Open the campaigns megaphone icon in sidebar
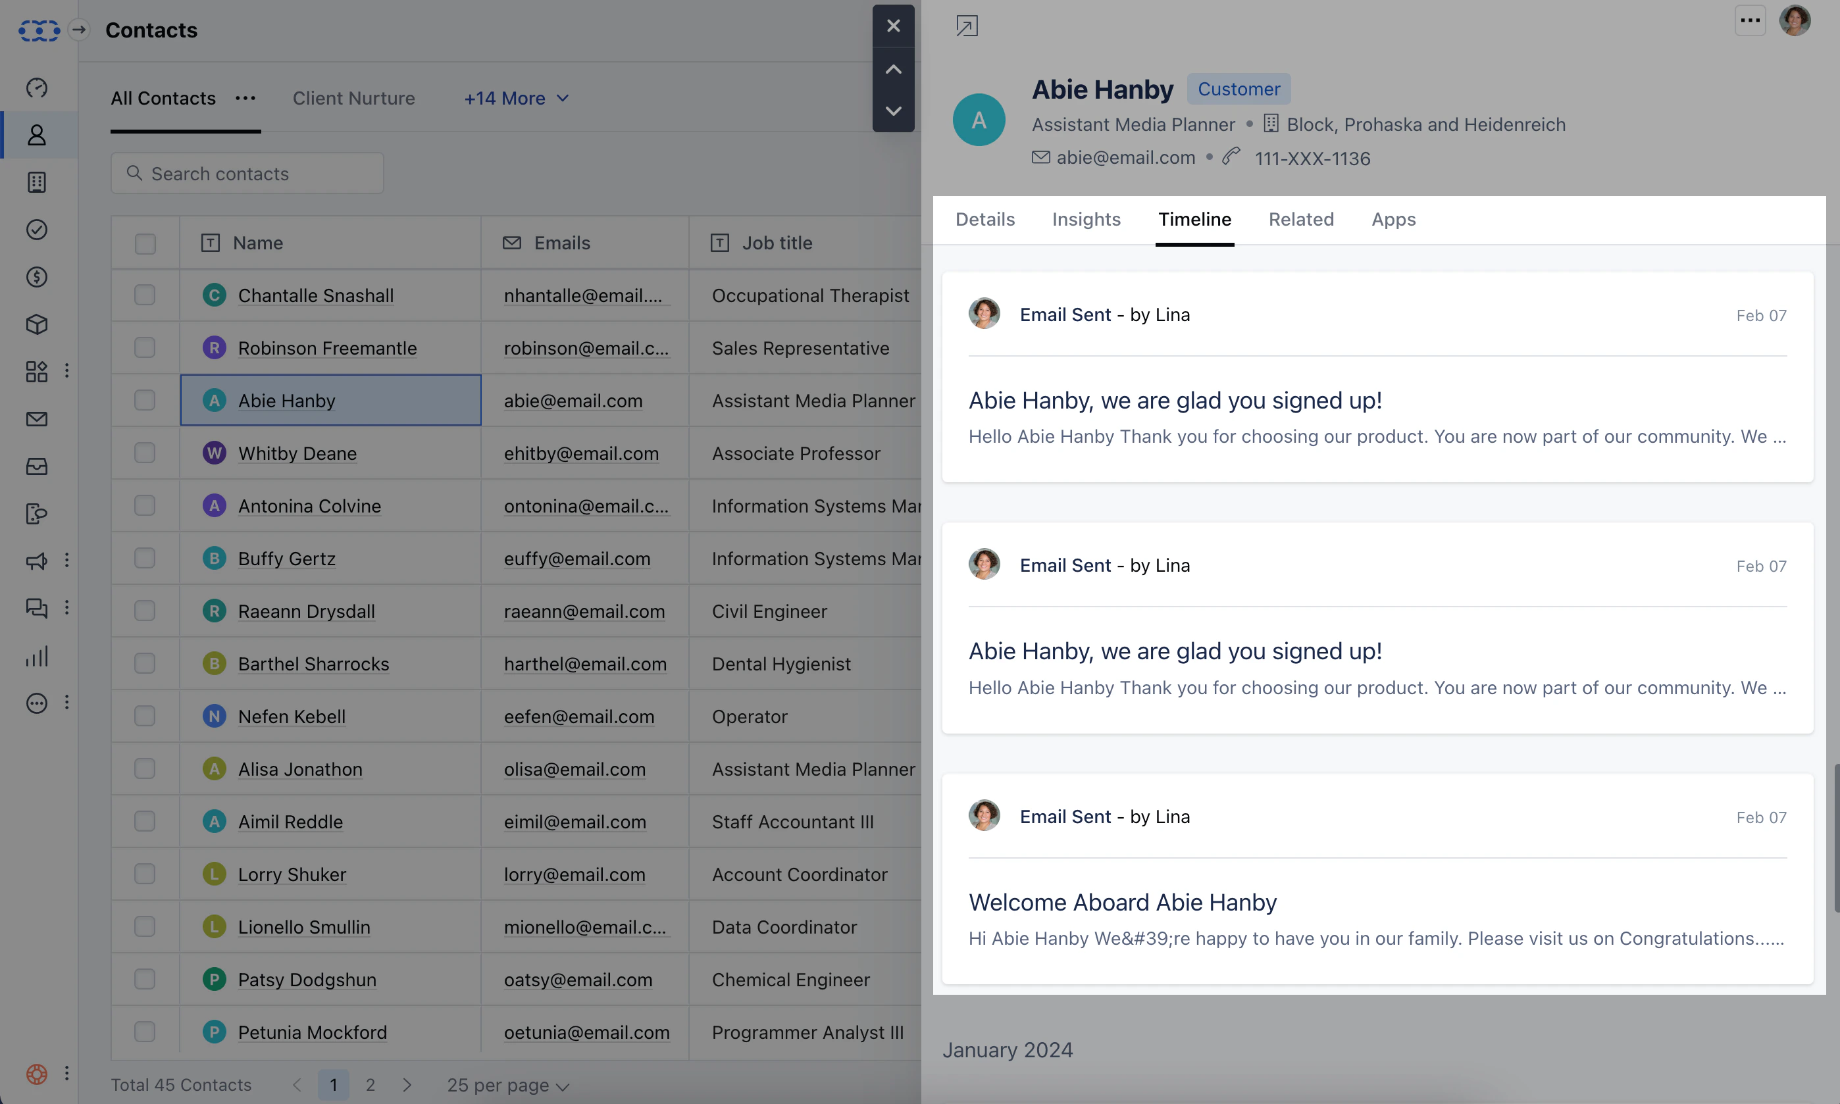The width and height of the screenshot is (1840, 1104). click(36, 561)
